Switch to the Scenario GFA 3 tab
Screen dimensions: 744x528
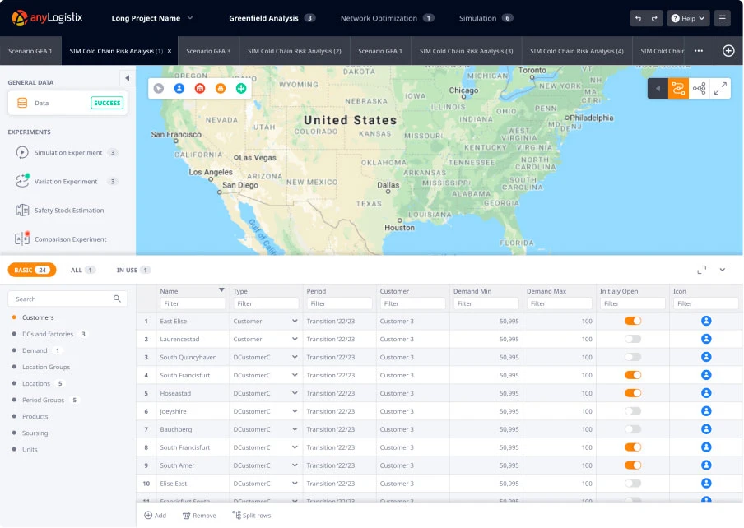pos(208,49)
